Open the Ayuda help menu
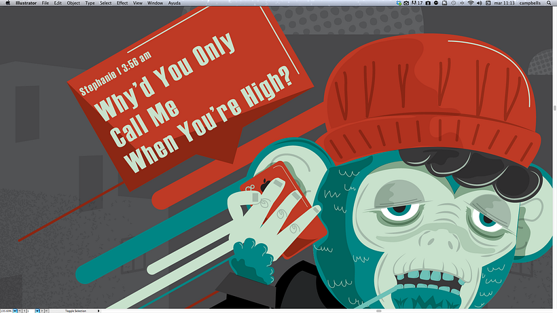Image resolution: width=557 pixels, height=313 pixels. [174, 3]
